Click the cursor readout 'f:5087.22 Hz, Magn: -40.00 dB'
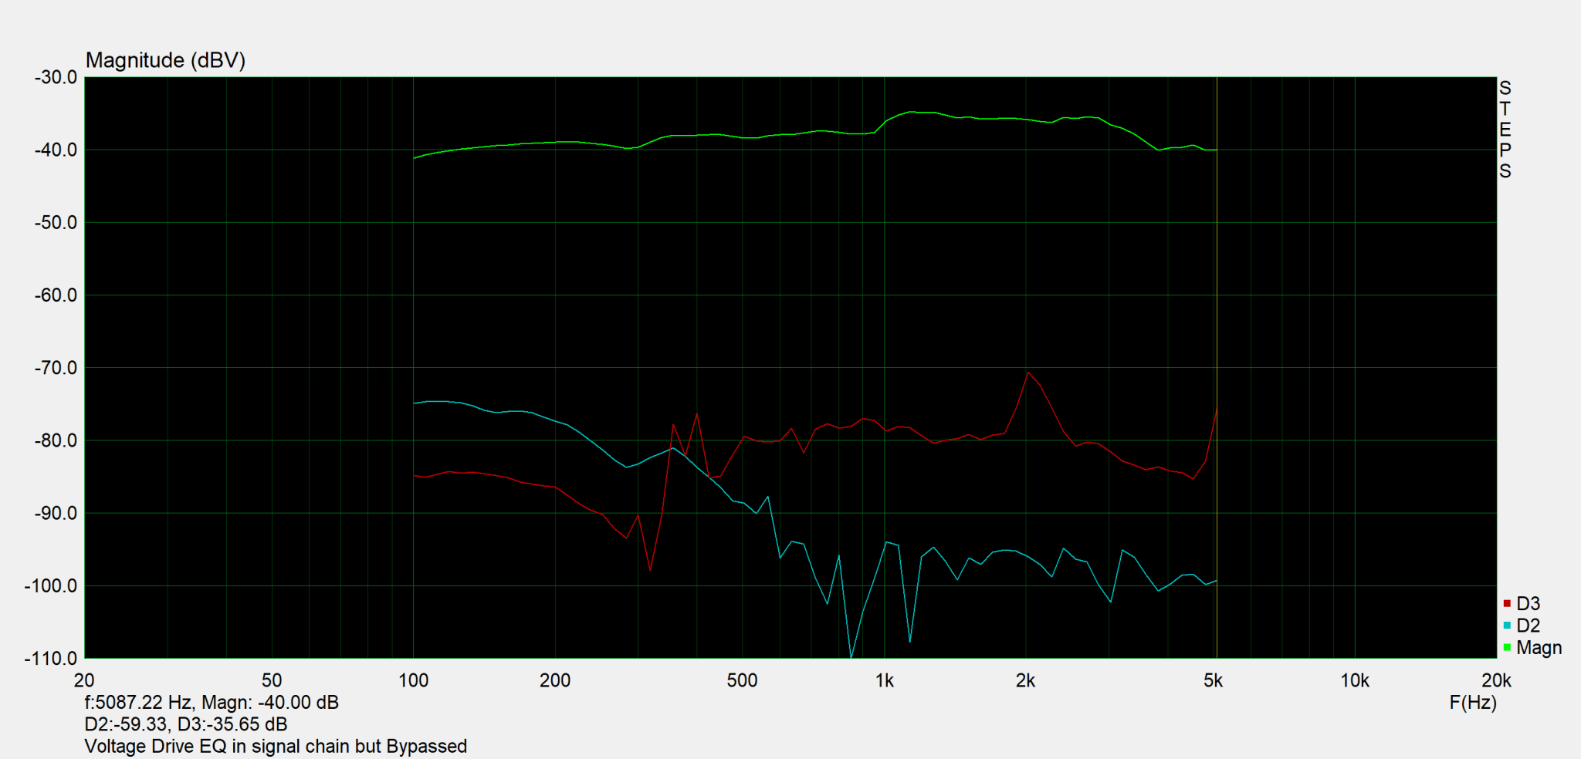This screenshot has height=759, width=1581. (x=212, y=702)
